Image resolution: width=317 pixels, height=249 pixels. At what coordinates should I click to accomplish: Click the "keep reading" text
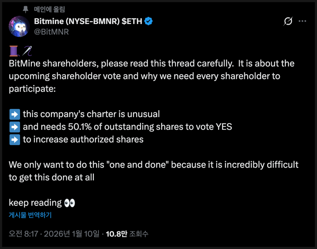click(35, 203)
